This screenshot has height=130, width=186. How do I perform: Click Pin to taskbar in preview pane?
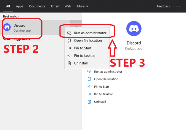(103, 94)
